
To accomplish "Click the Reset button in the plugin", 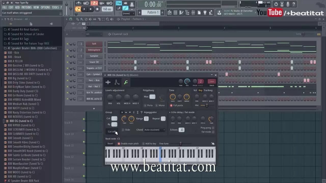I will click(x=110, y=143).
